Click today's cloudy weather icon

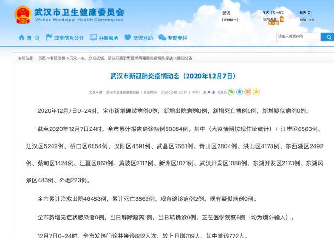tap(255, 16)
